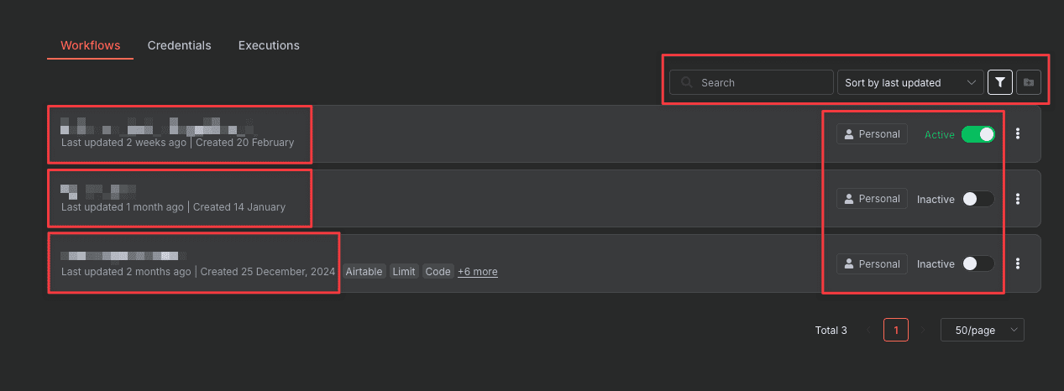
Task: Open the 50/page dropdown
Action: (x=982, y=331)
